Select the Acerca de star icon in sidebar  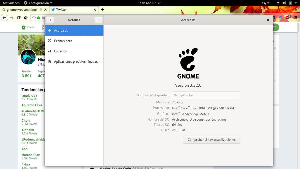(x=49, y=31)
